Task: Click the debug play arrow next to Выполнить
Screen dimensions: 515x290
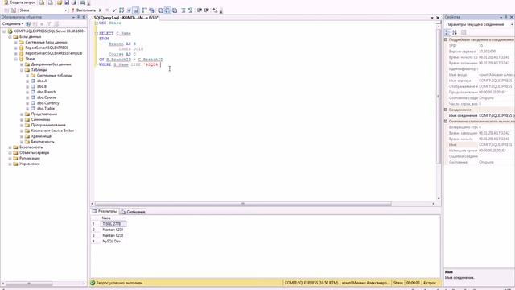Action: pos(100,10)
